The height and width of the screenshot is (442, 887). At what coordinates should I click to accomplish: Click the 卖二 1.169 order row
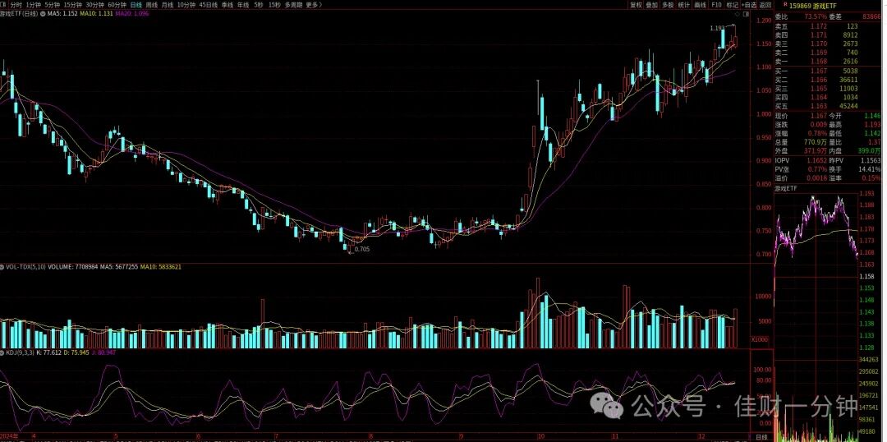click(x=816, y=53)
